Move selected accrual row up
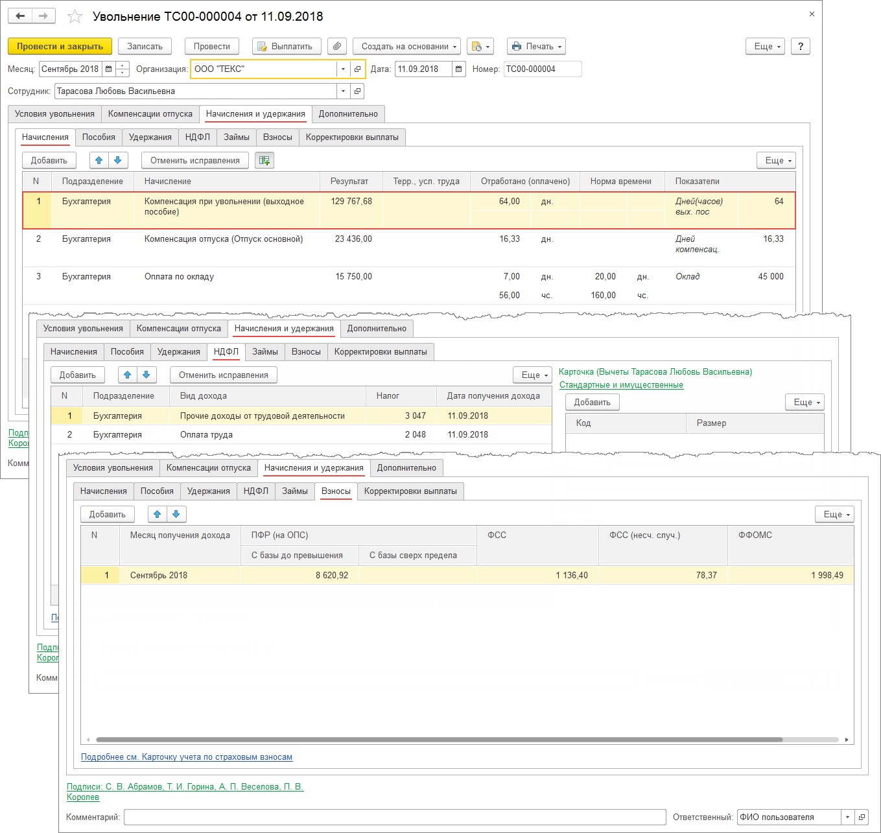 click(x=99, y=160)
